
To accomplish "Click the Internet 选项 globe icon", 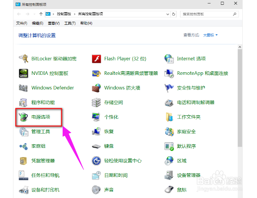I will [x=169, y=59].
